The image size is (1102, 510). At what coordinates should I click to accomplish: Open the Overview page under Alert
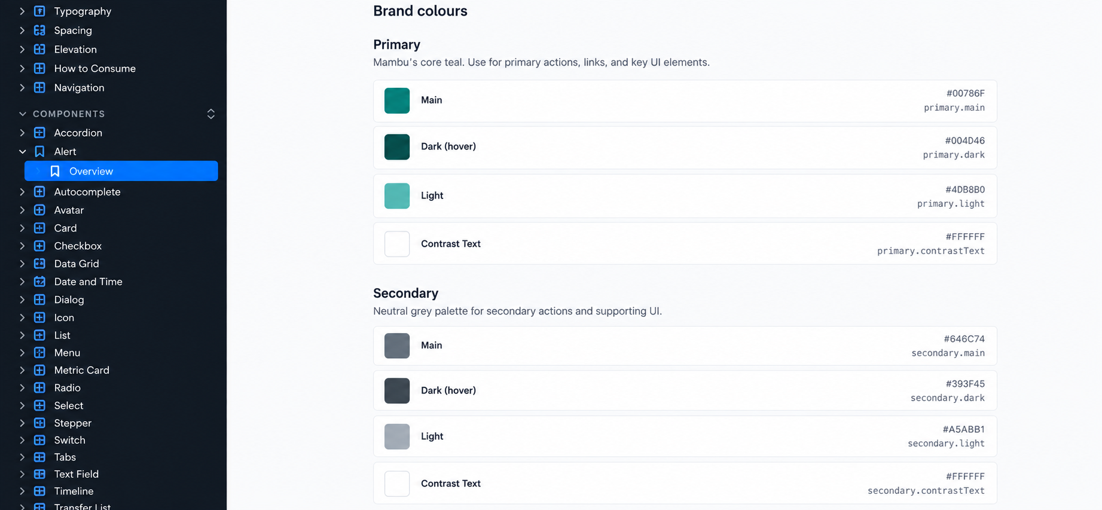(121, 171)
